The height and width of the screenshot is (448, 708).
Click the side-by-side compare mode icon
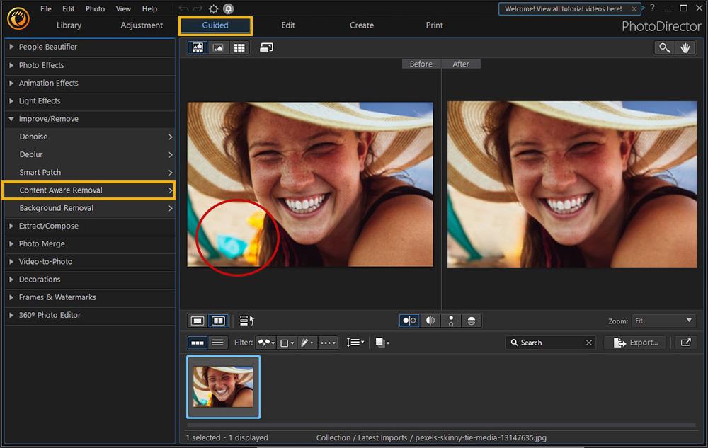pyautogui.click(x=409, y=321)
